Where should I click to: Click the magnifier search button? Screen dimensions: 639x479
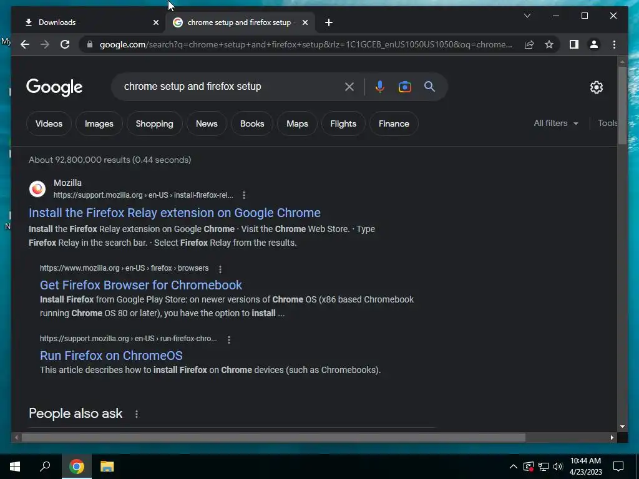(429, 86)
